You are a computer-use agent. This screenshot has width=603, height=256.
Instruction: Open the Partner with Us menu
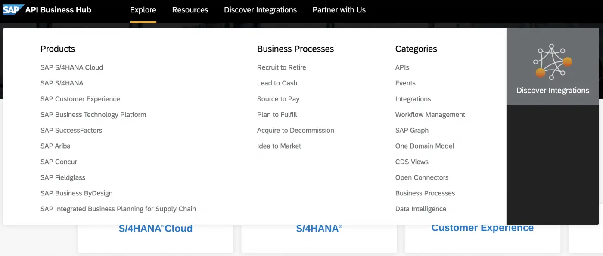(339, 10)
